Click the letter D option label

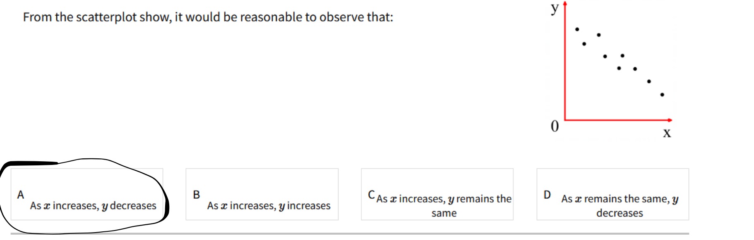[x=547, y=195]
